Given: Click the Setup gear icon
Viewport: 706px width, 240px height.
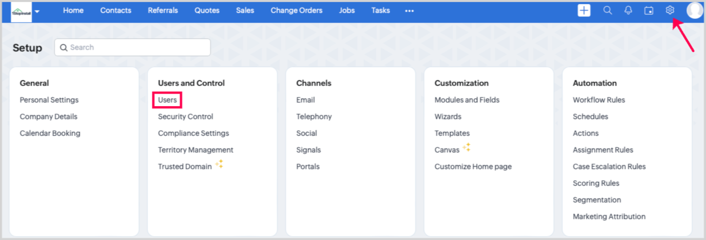Looking at the screenshot, I should click(670, 10).
